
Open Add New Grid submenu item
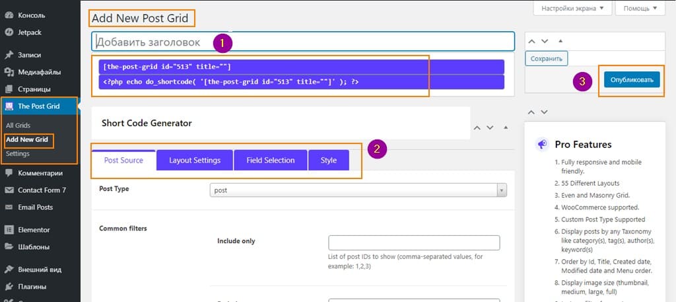coord(26,140)
